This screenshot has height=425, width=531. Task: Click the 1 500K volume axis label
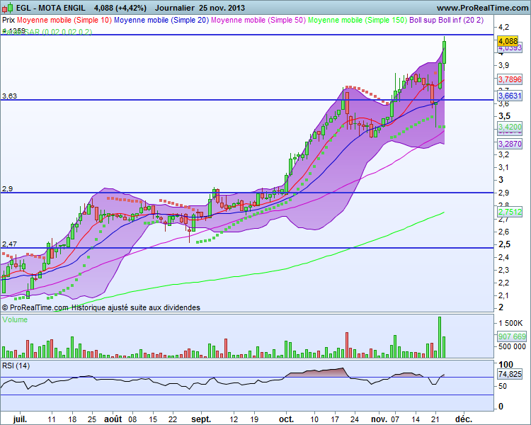pyautogui.click(x=510, y=323)
